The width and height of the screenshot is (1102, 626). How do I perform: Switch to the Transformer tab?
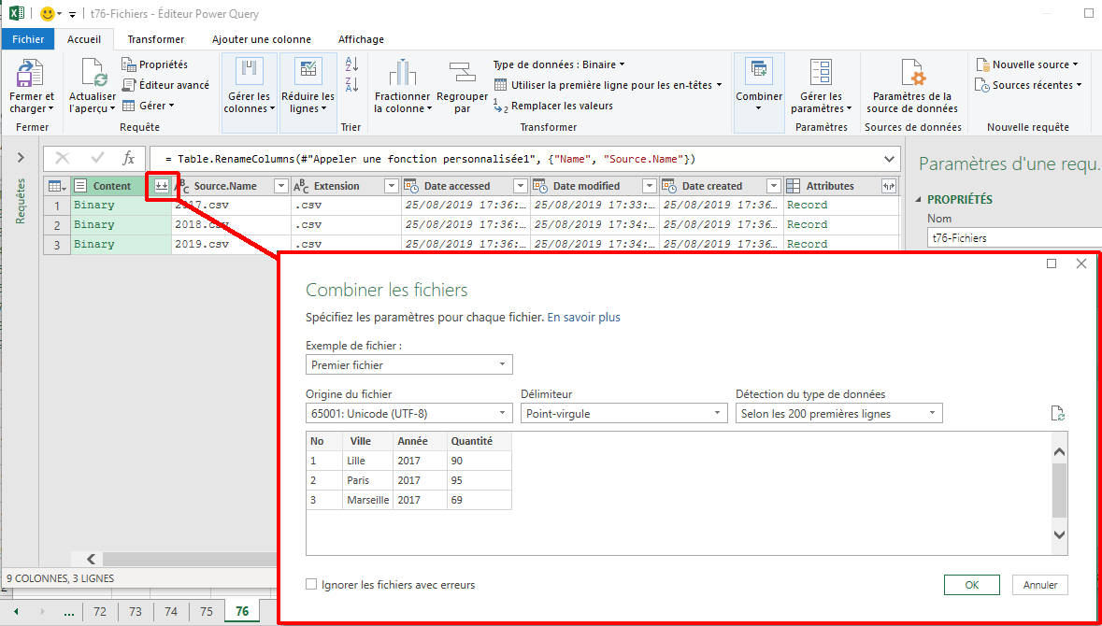click(156, 39)
